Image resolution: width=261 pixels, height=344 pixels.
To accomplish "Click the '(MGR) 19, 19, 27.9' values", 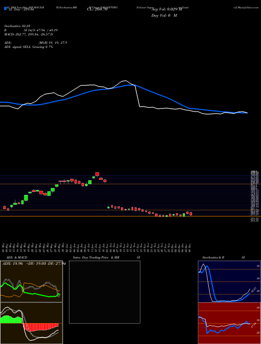I will [53, 43].
